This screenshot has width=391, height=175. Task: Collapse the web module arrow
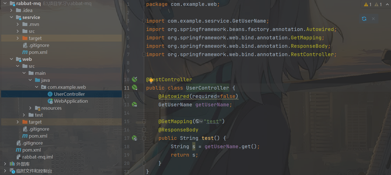point(11,59)
